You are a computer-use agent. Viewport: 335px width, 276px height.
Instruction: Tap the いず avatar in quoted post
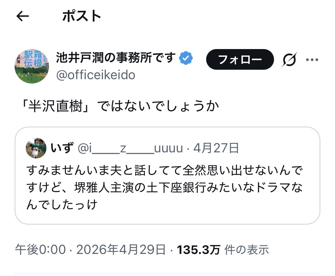(36, 148)
